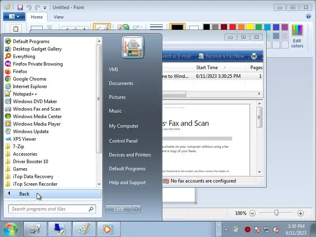316x237 pixels.
Task: Click the programs list scroll-down arrow
Action: (x=99, y=184)
